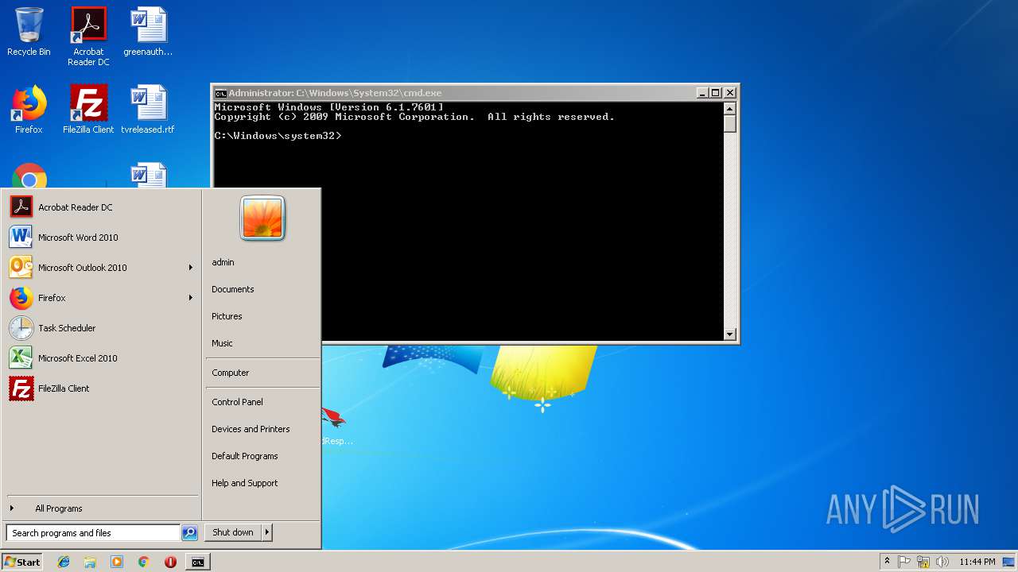Maximize the cmd.exe window
The width and height of the screenshot is (1018, 572).
[716, 93]
